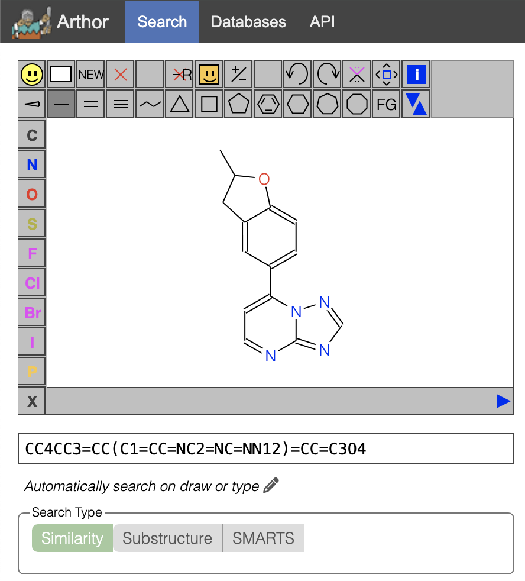Screen dimensions: 525x581
Task: Go to the API tab
Action: tap(322, 22)
